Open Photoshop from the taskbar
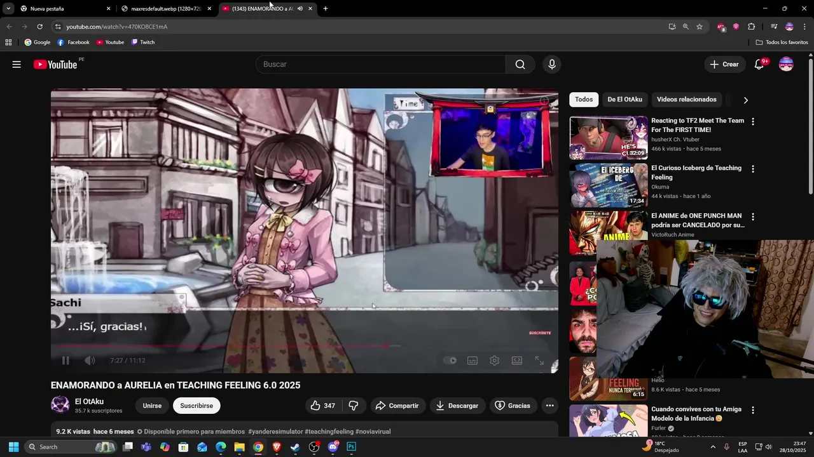Image resolution: width=814 pixels, height=457 pixels. point(351,447)
